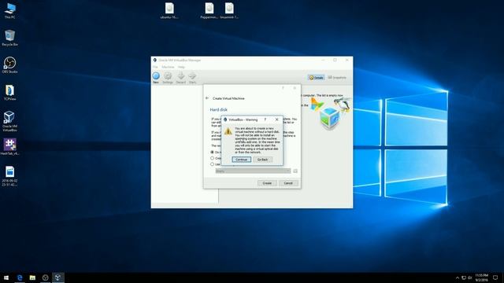Open the help question mark in the warning dialog
Screen dimensions: 504x283
click(x=265, y=119)
